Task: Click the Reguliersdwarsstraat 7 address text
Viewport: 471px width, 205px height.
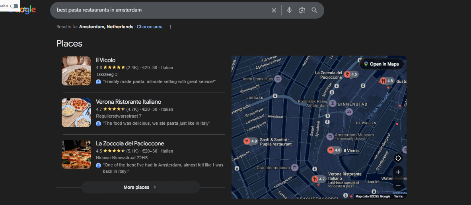Action: 119,116
